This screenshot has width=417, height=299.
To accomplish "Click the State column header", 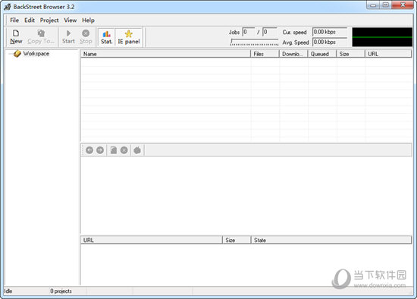I will [x=331, y=240].
